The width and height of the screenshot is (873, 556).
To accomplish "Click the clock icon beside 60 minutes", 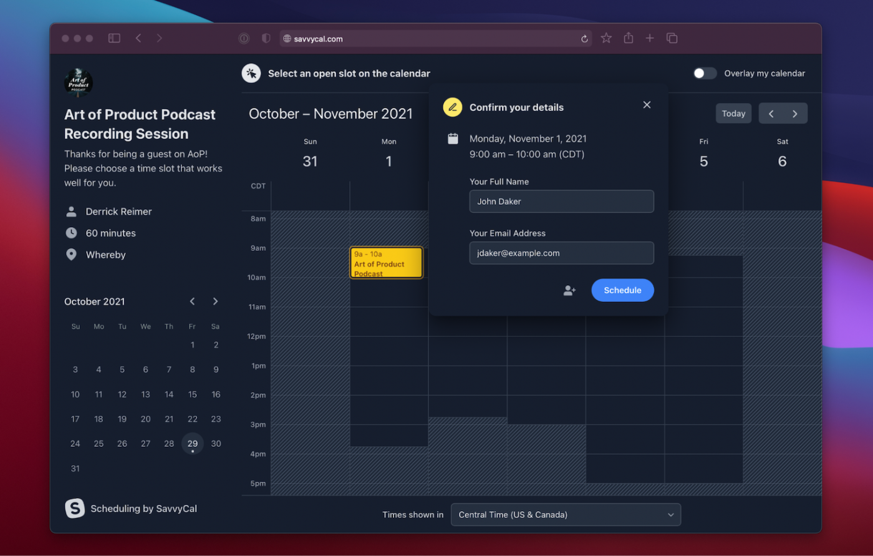I will [x=71, y=233].
